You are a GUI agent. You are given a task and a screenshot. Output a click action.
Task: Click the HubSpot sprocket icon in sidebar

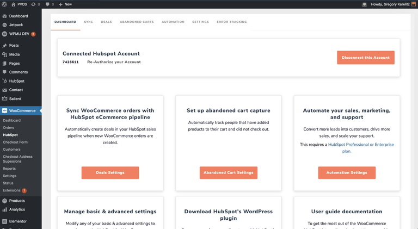pos(4,81)
